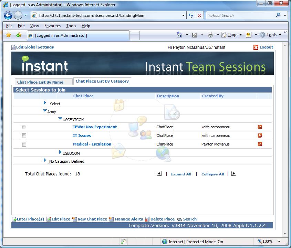Open Favorites Center star icon
This screenshot has width=291, height=248.
tap(8, 35)
